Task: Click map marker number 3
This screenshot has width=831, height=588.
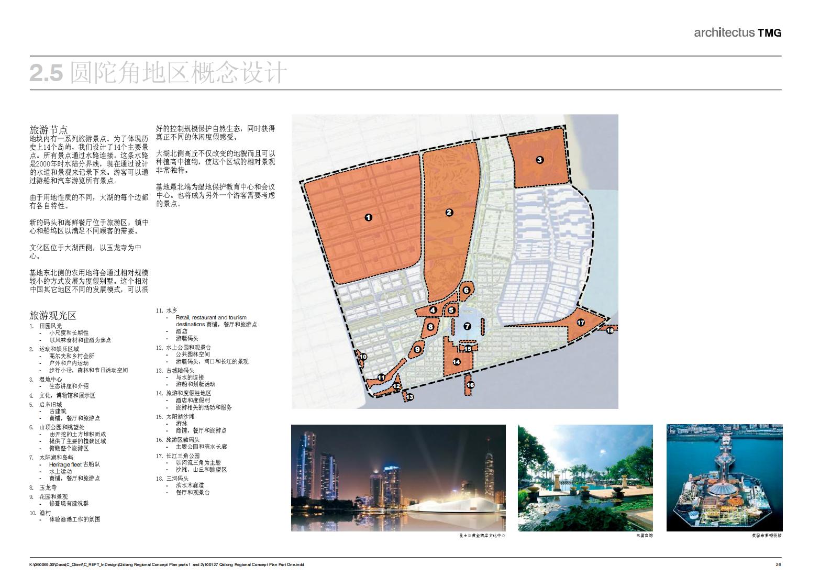Action: point(540,160)
